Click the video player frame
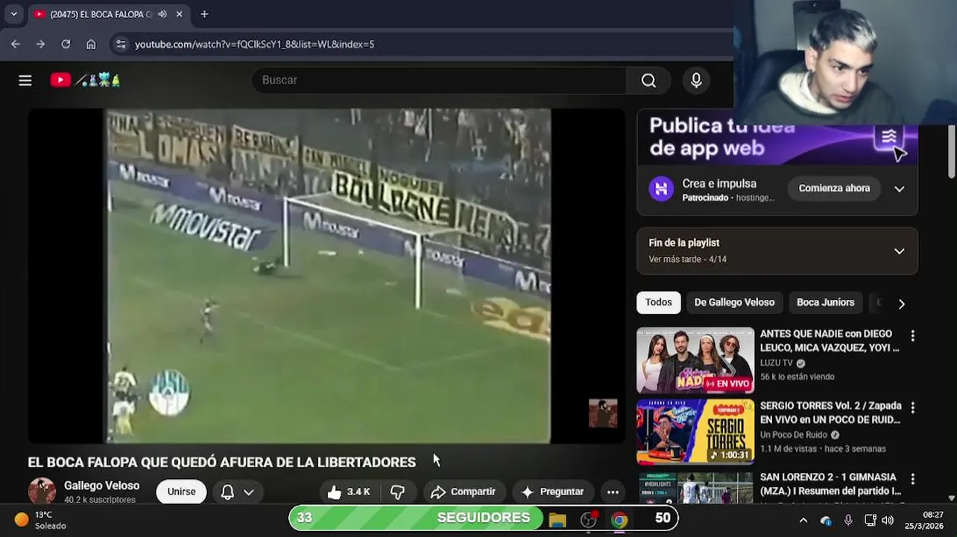The height and width of the screenshot is (537, 957). tap(326, 276)
